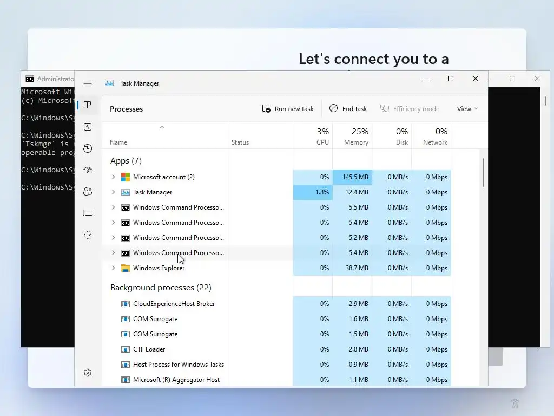Click the End task button
This screenshot has width=554, height=416.
[348, 108]
